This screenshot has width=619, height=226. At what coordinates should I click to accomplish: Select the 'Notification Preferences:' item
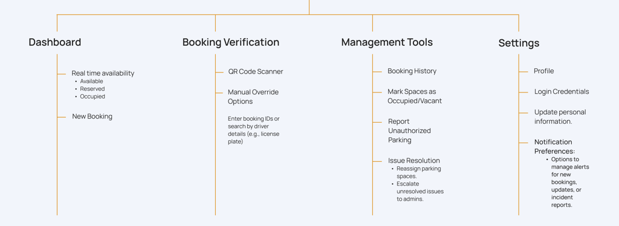pos(555,147)
